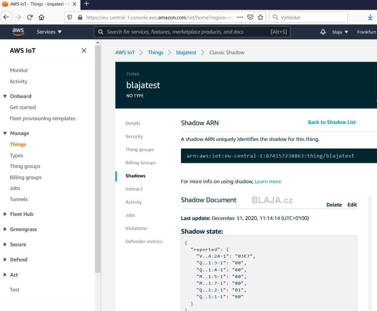Switch to the thing Security tab
Screen dimensions: 377x311
(134, 136)
